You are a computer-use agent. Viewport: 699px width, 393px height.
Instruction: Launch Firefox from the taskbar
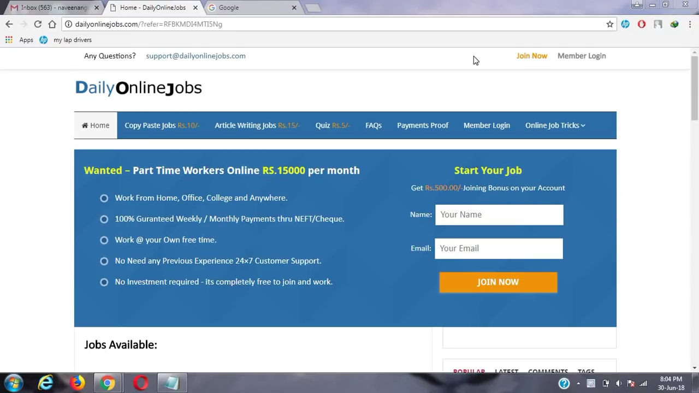pyautogui.click(x=77, y=383)
